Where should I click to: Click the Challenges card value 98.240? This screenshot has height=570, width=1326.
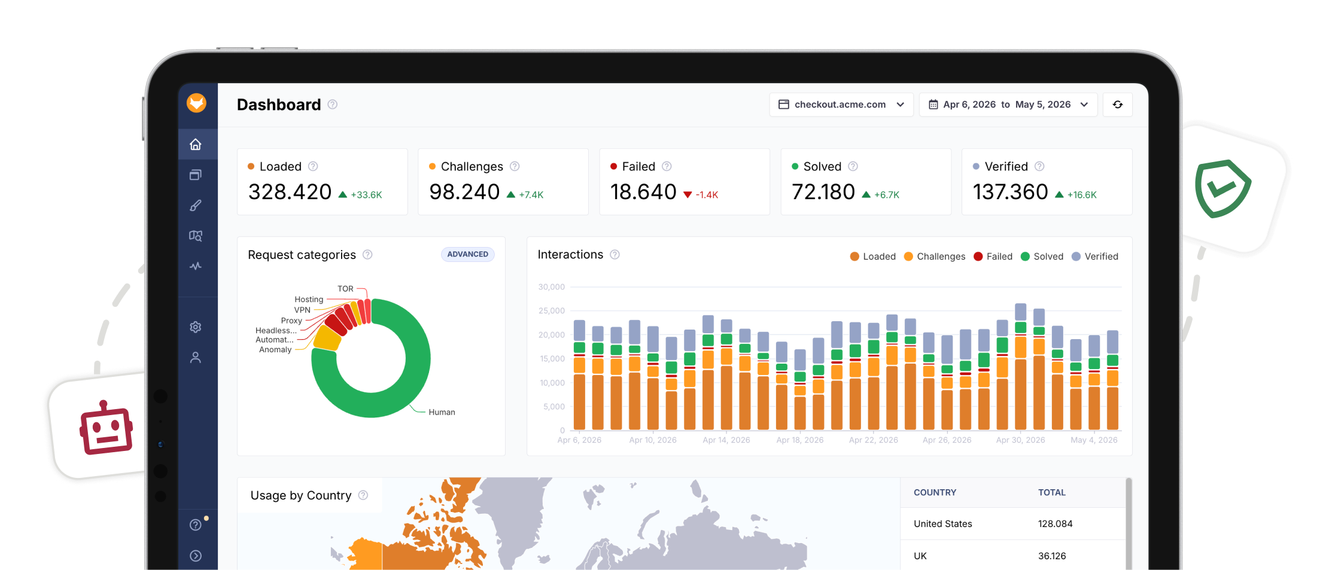(x=464, y=192)
